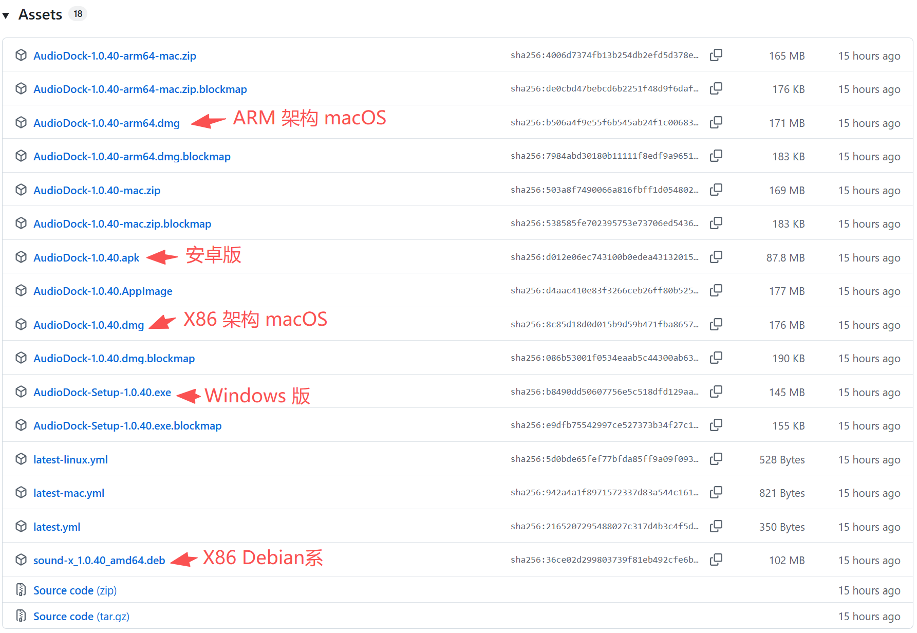
Task: Click the 821 Bytes size for latest-mac.yml
Action: pos(782,493)
